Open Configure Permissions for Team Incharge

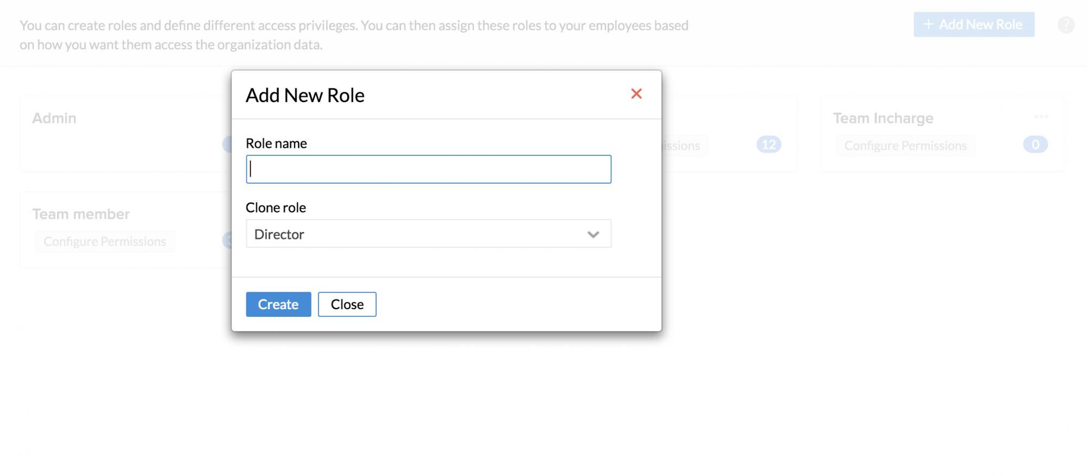pos(905,146)
